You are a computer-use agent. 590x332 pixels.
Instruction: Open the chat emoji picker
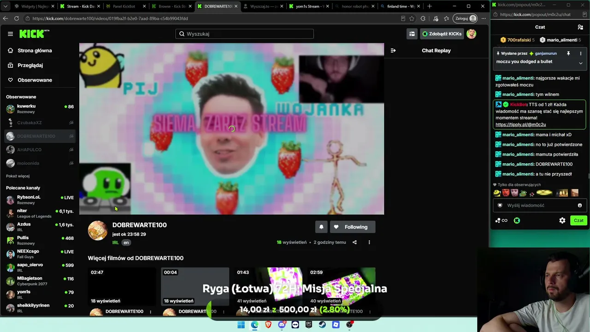point(580,205)
